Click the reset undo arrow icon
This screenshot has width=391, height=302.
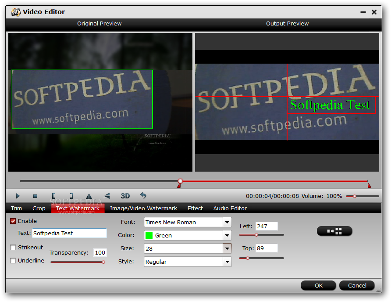(x=143, y=195)
